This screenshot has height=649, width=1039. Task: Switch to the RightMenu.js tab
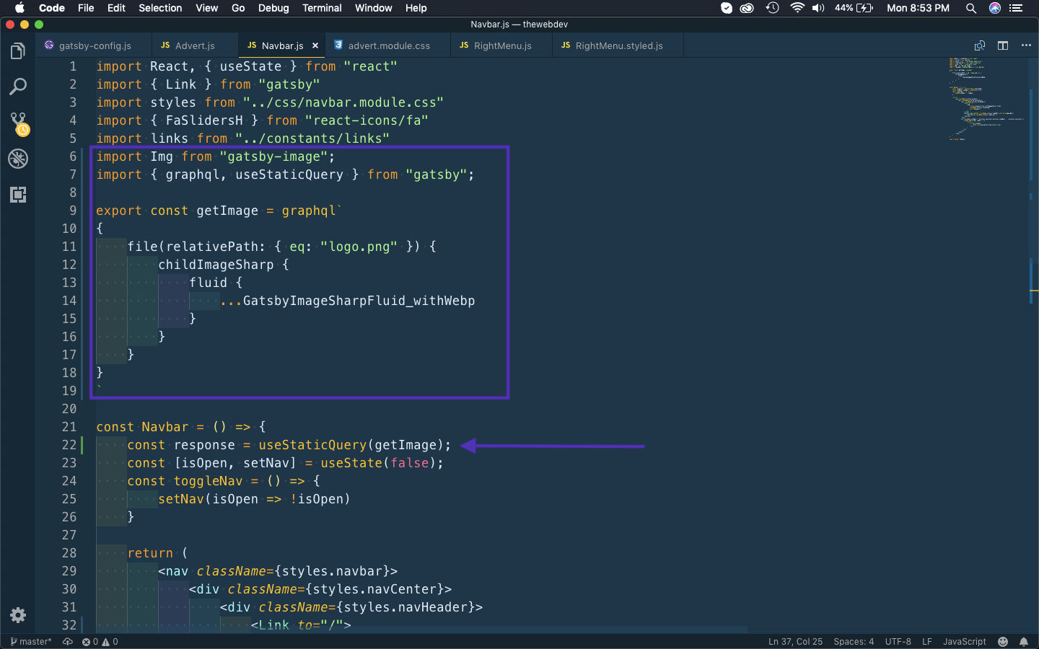(502, 45)
